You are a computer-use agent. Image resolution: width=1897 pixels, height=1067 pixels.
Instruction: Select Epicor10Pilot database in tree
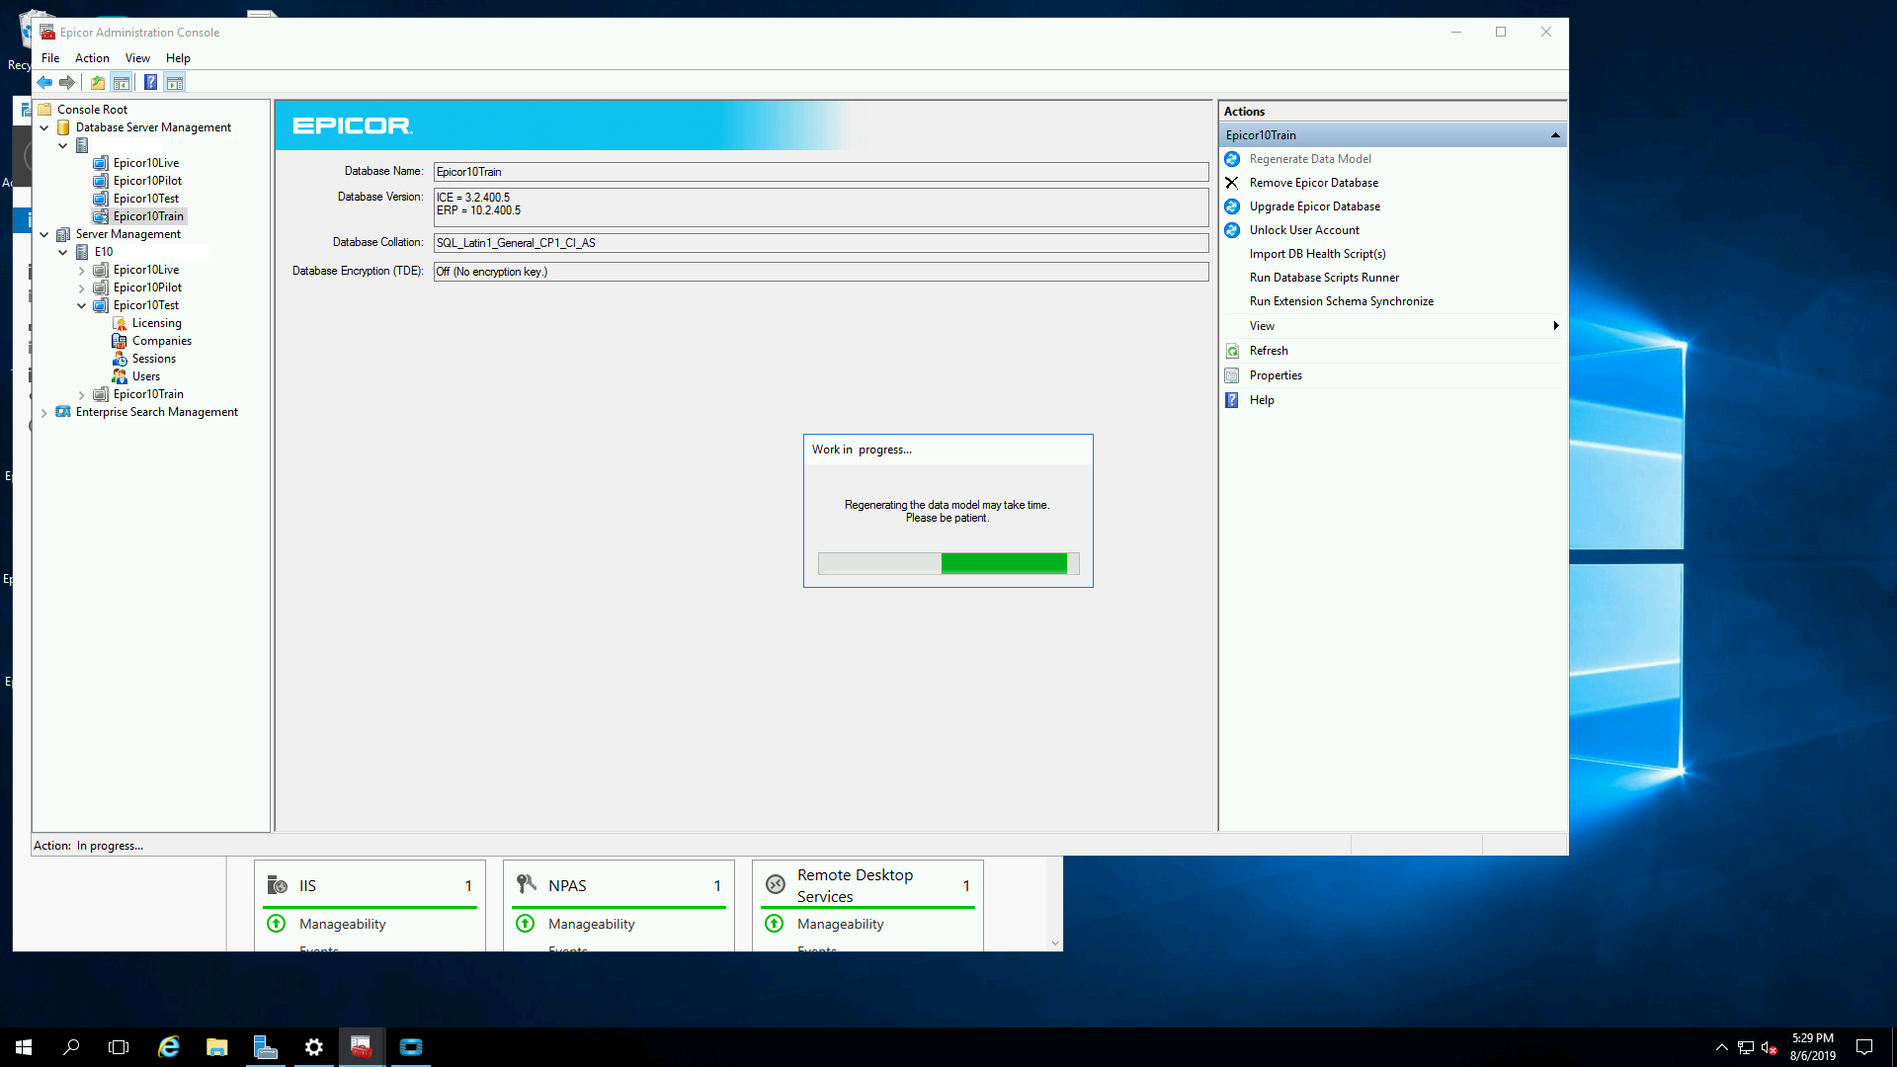[147, 181]
